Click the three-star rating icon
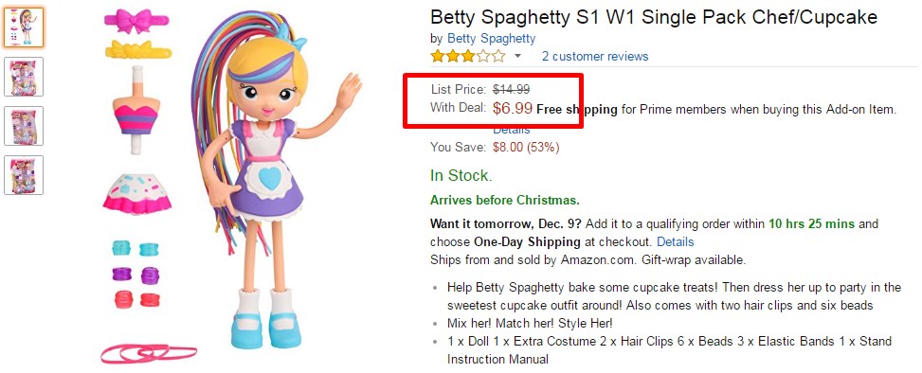 pyautogui.click(x=468, y=57)
